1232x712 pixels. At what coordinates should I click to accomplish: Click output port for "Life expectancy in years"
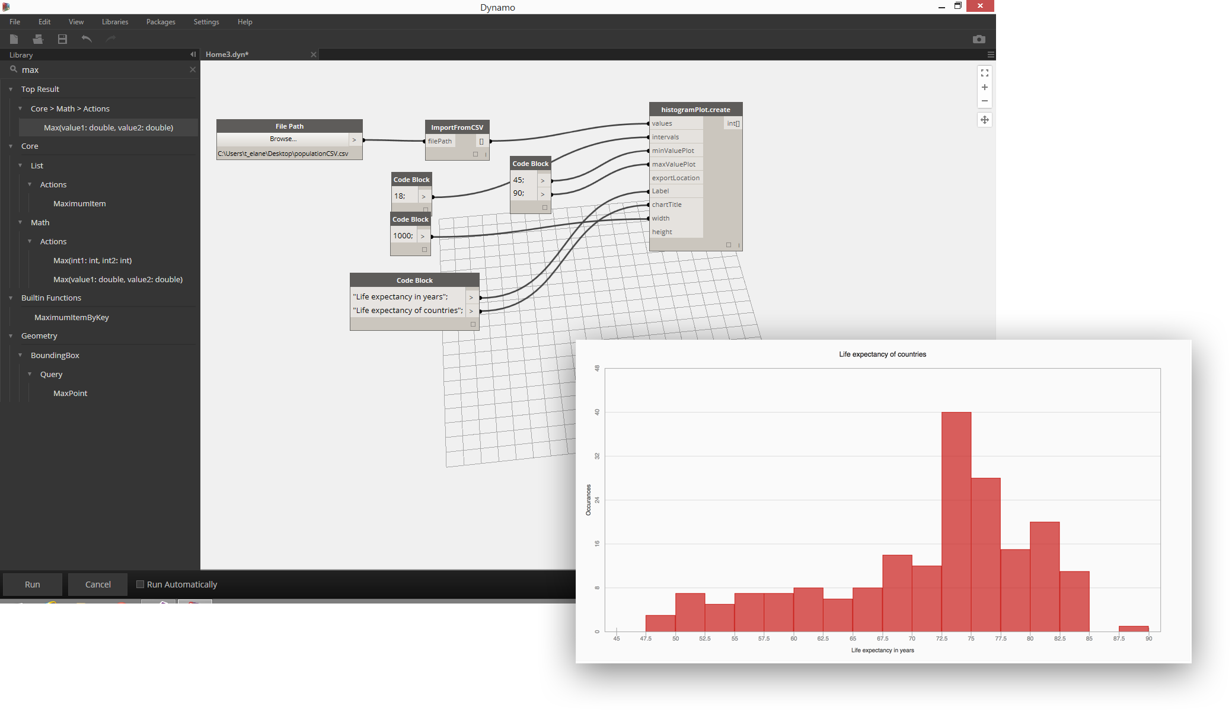coord(472,297)
